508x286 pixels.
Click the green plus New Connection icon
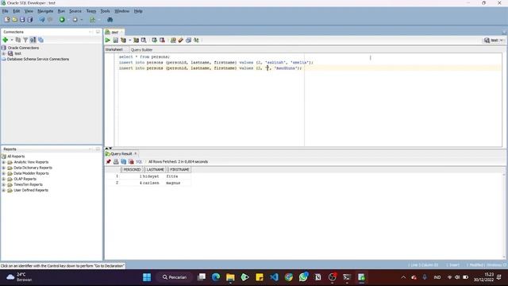click(x=6, y=40)
